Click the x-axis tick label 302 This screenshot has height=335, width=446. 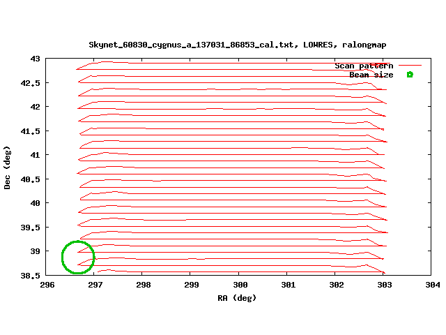[337, 285]
